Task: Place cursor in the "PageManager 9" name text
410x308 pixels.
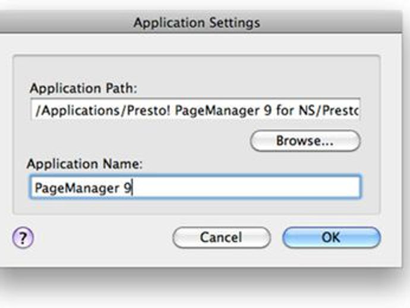Action: pos(83,188)
